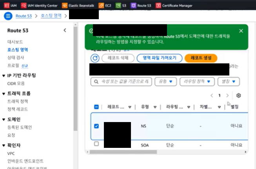Open 상태 검사 in sidebar
256x169 pixels.
click(x=16, y=58)
